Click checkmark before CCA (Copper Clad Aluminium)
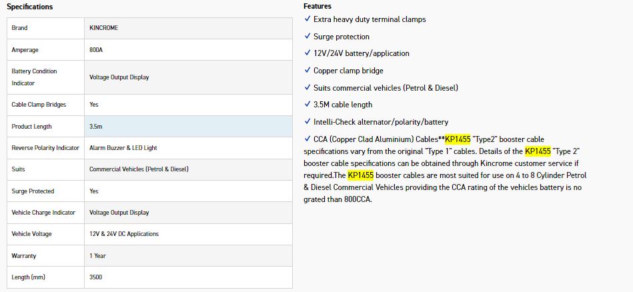Image resolution: width=633 pixels, height=292 pixels. coord(307,139)
